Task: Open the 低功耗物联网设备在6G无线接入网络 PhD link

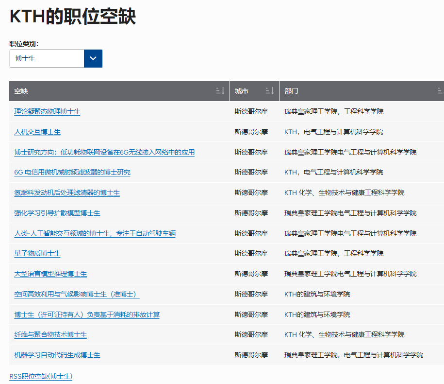Action: [104, 152]
